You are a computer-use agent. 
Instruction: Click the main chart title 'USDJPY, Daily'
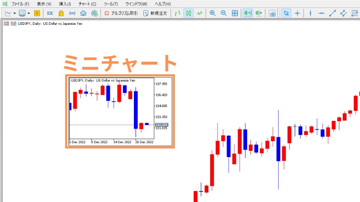click(x=29, y=24)
